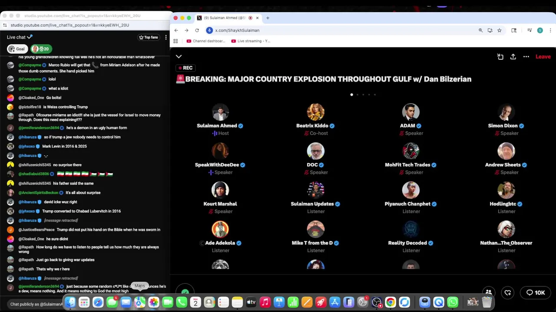The height and width of the screenshot is (312, 556).
Task: Click the name Andrew Sheets
Action: tap(503, 165)
